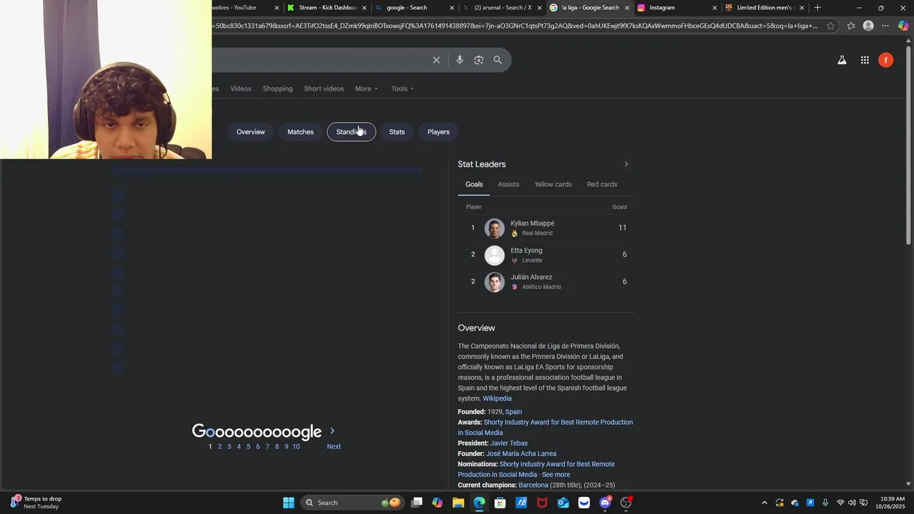Open the Google account avatar 'f'

[x=886, y=60]
